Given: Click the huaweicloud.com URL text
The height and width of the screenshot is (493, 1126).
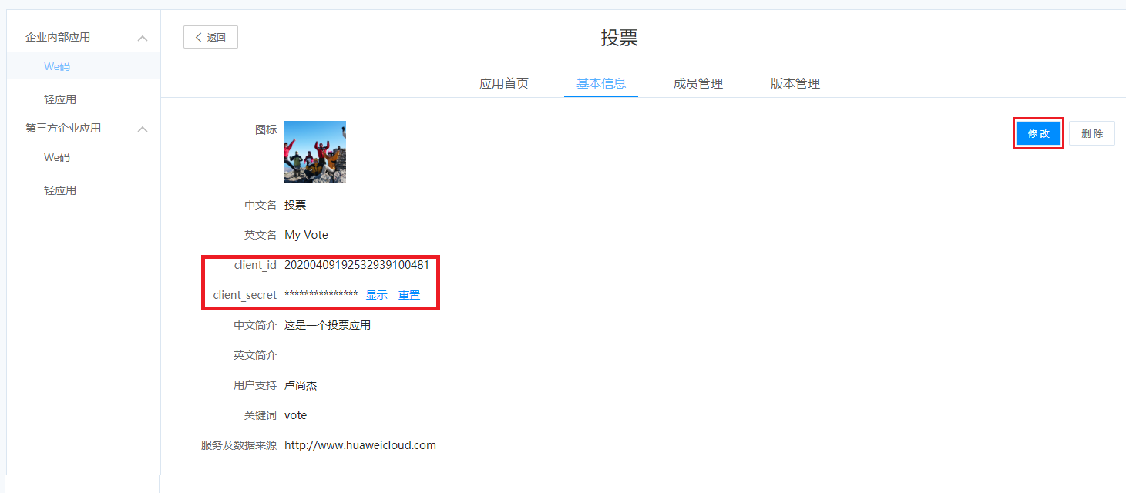Looking at the screenshot, I should [360, 445].
